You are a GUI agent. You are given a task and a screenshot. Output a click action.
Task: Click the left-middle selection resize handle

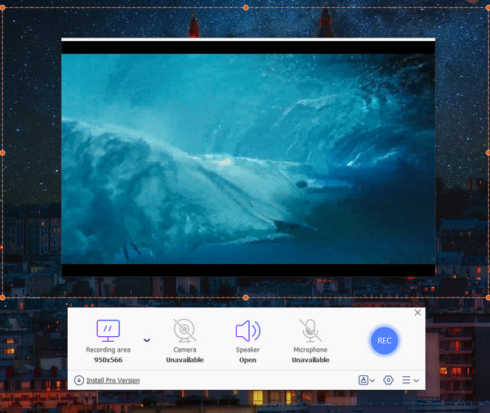[x=2, y=153]
